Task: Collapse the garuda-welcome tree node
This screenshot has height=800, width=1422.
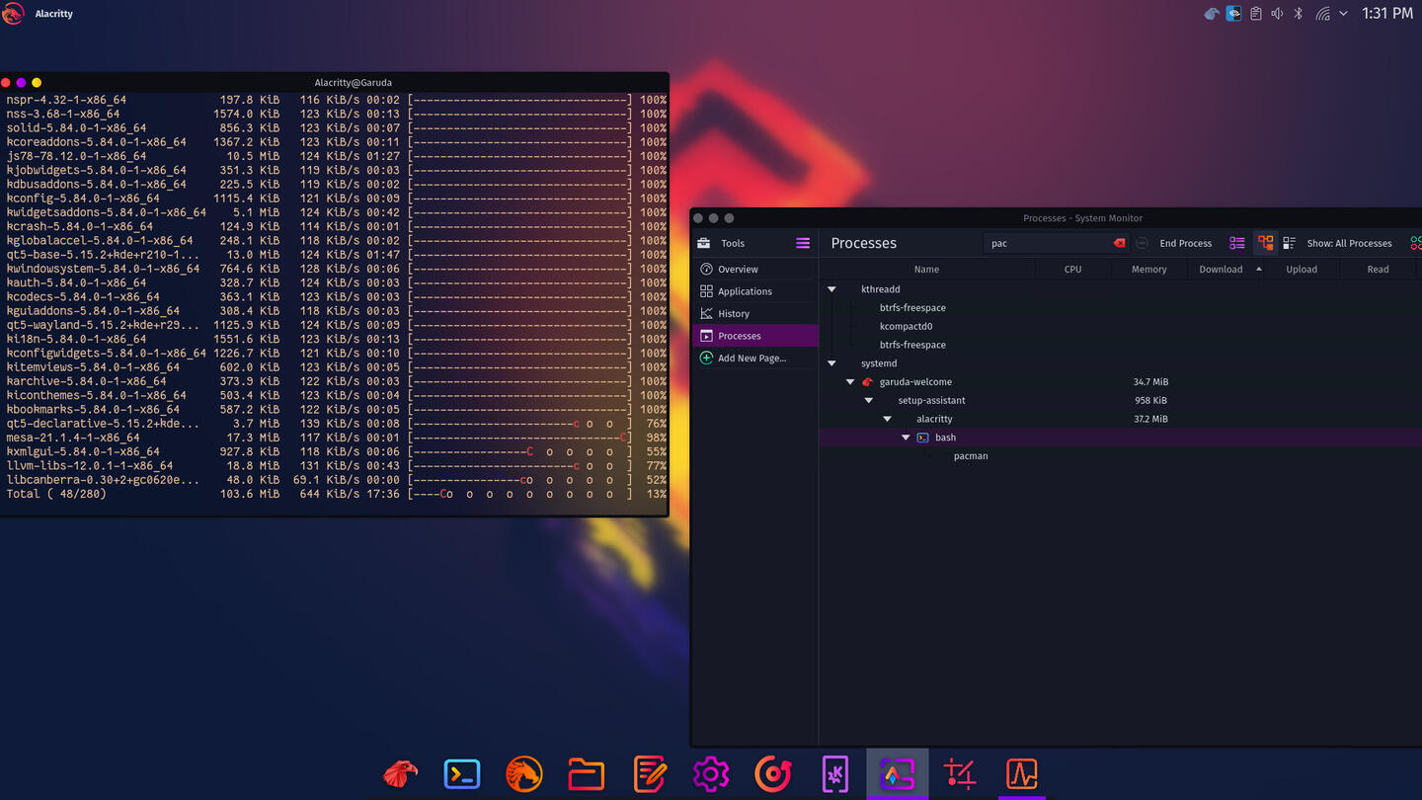Action: point(850,382)
